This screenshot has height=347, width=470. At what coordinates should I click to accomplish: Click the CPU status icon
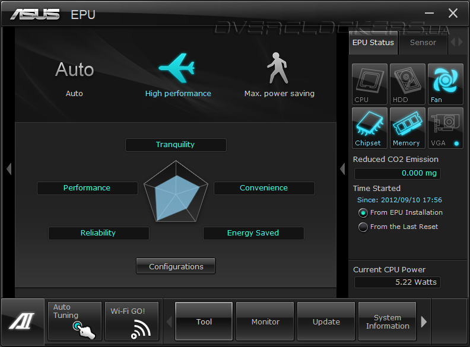pyautogui.click(x=369, y=84)
